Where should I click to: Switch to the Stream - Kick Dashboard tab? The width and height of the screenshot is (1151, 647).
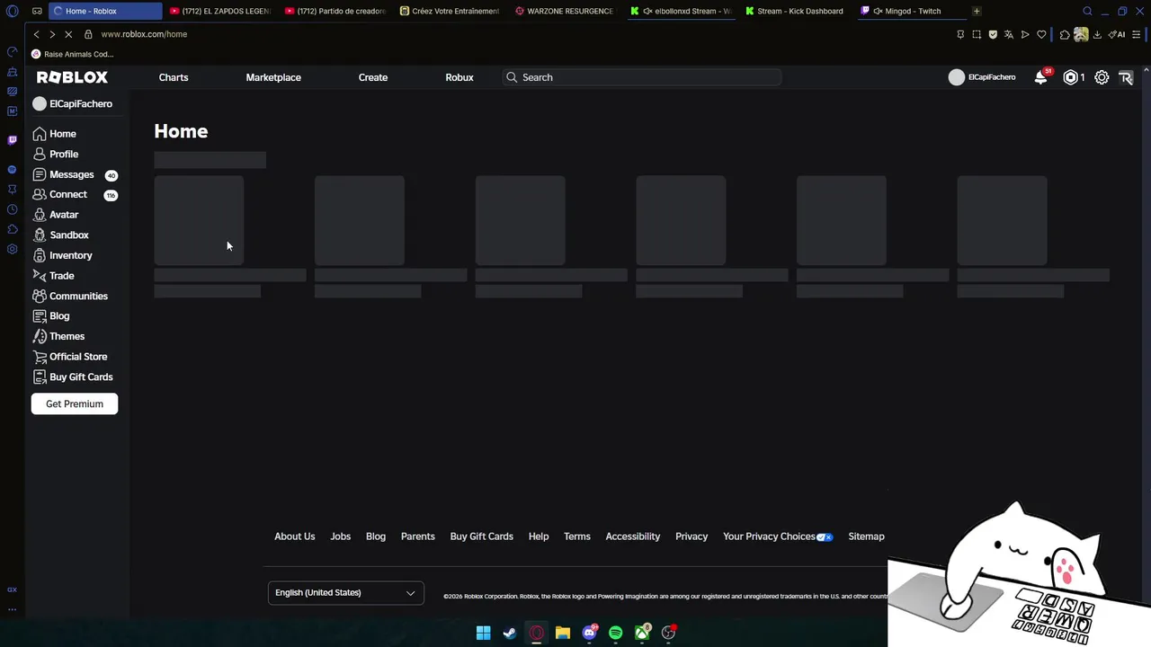pos(796,11)
